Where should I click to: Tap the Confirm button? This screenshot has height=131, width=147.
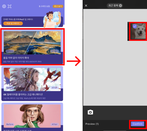coord(137,124)
